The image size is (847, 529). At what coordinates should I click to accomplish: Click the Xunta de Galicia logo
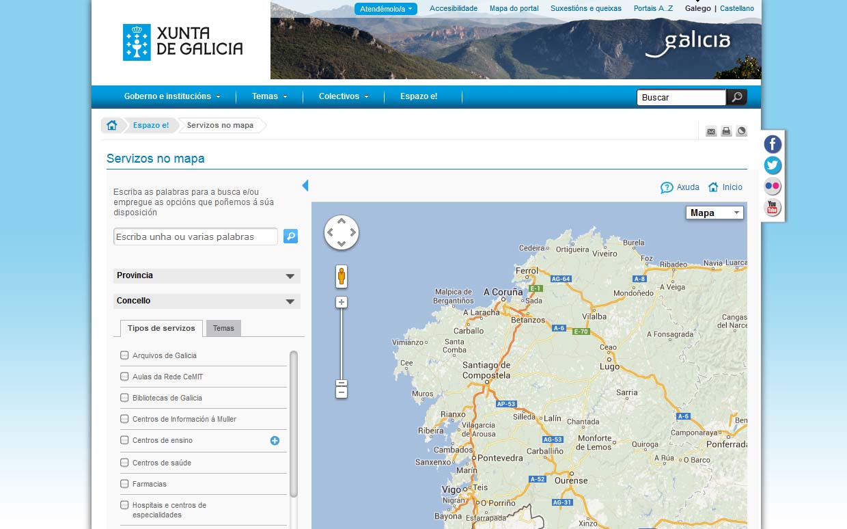pyautogui.click(x=182, y=42)
